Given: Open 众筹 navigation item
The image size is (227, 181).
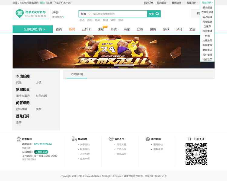Looking at the screenshot, I should tap(140, 29).
